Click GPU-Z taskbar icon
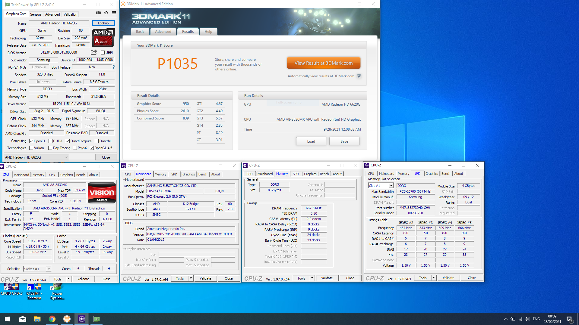 point(96,319)
